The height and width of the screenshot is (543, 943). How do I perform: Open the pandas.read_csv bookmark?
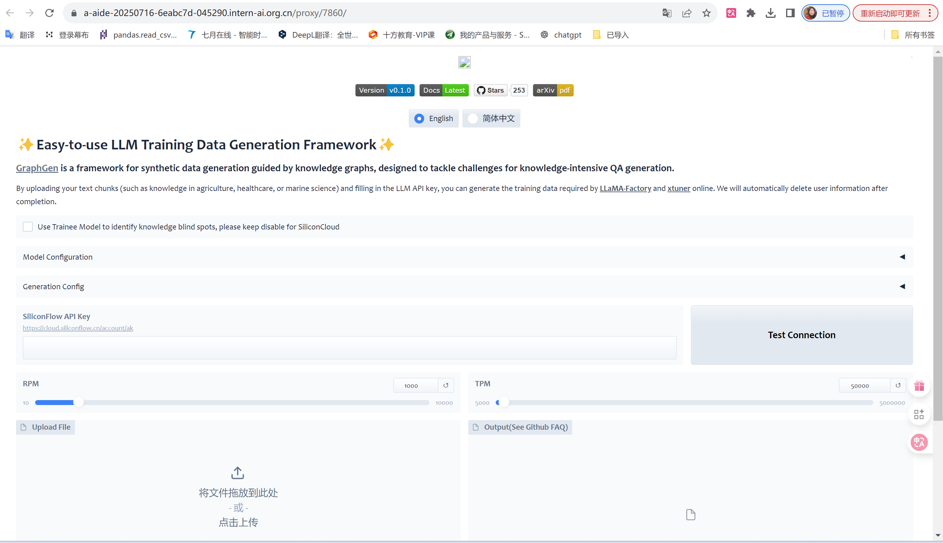pos(138,35)
